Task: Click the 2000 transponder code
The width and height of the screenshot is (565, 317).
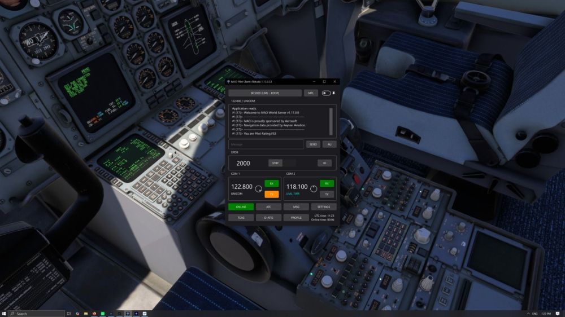Action: point(243,164)
